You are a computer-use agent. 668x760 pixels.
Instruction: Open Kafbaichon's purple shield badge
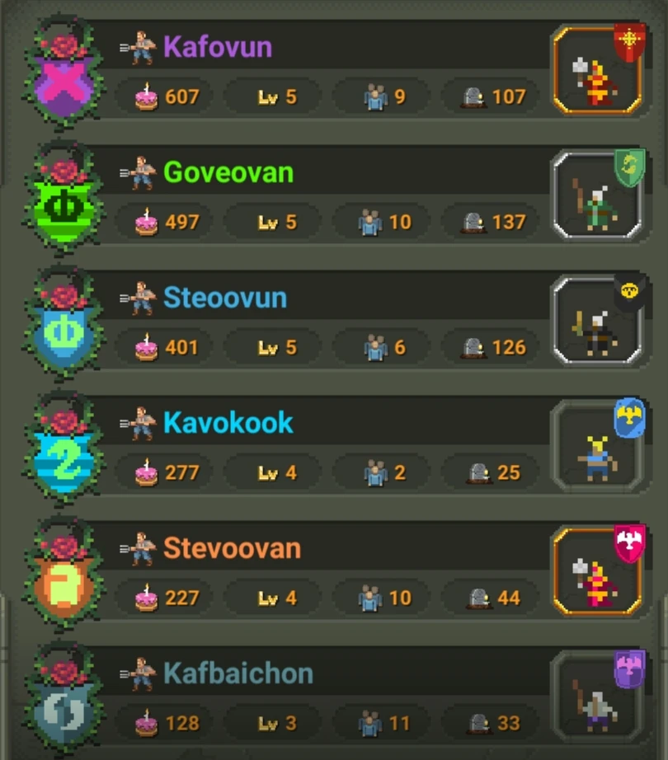click(x=629, y=669)
